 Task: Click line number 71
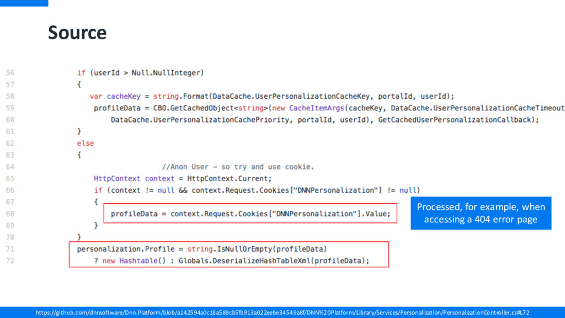10,249
